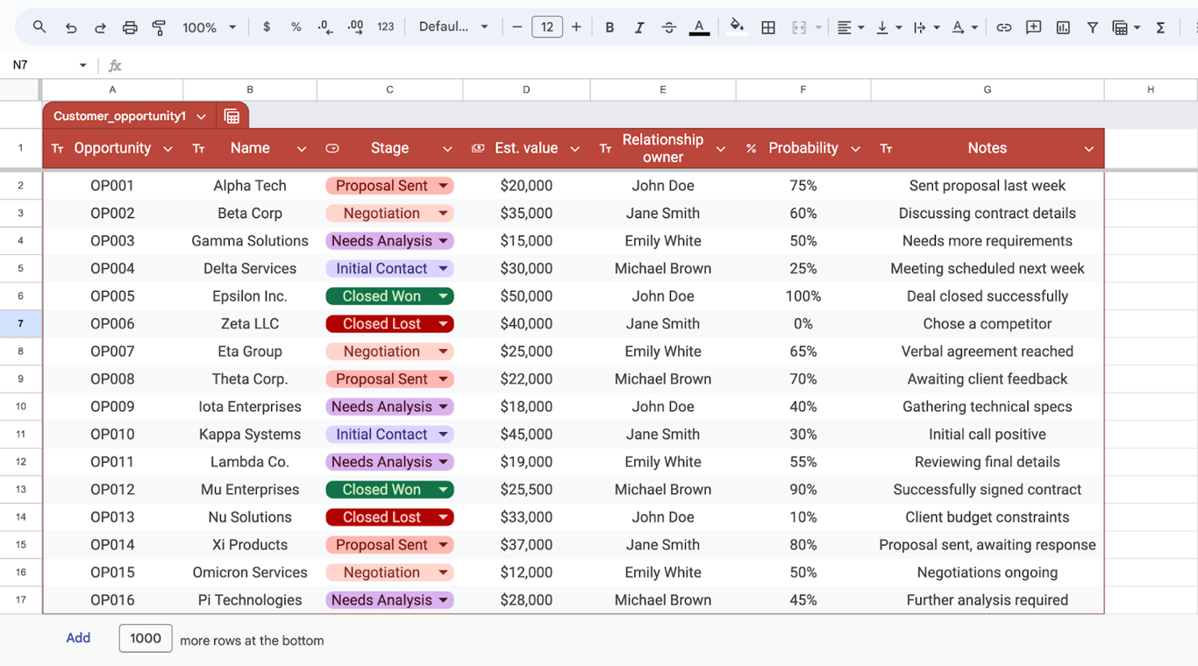Click the select-all corner box
The width and height of the screenshot is (1198, 666).
coord(20,89)
